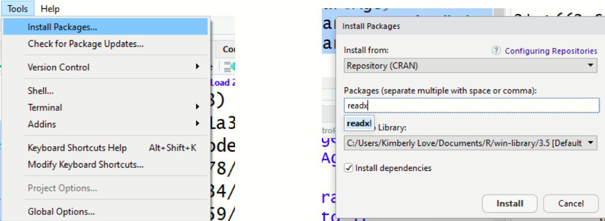Viewport: 605px width, 221px height.
Task: Pick the readxl autocomplete suggestion
Action: coord(359,123)
